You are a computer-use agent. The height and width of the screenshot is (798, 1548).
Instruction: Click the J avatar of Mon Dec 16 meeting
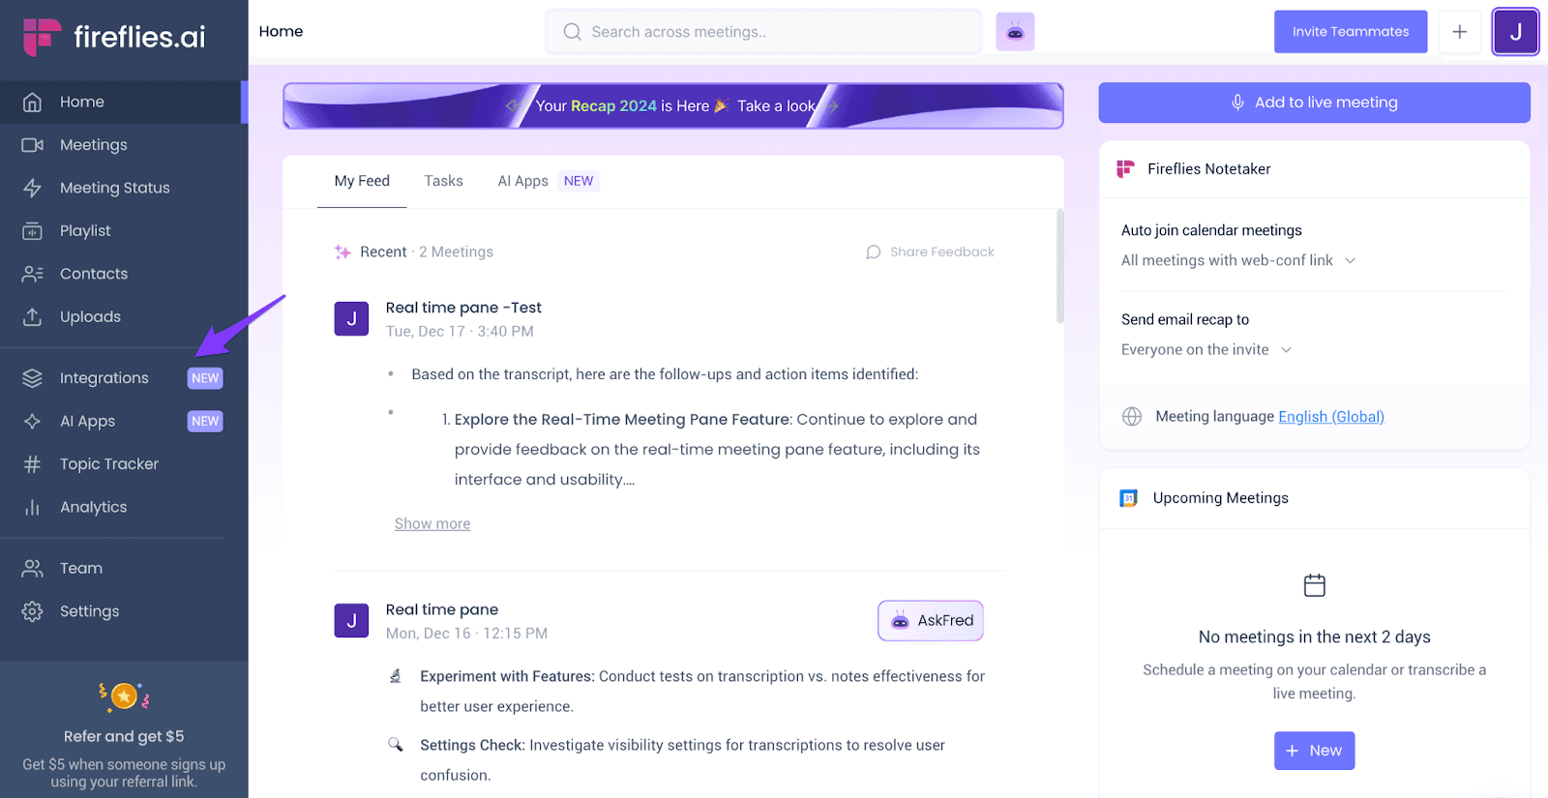pos(351,620)
